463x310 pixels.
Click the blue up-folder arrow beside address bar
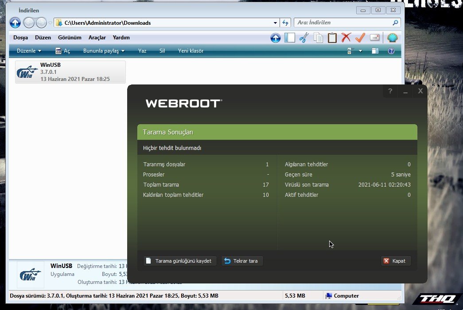[x=15, y=23]
